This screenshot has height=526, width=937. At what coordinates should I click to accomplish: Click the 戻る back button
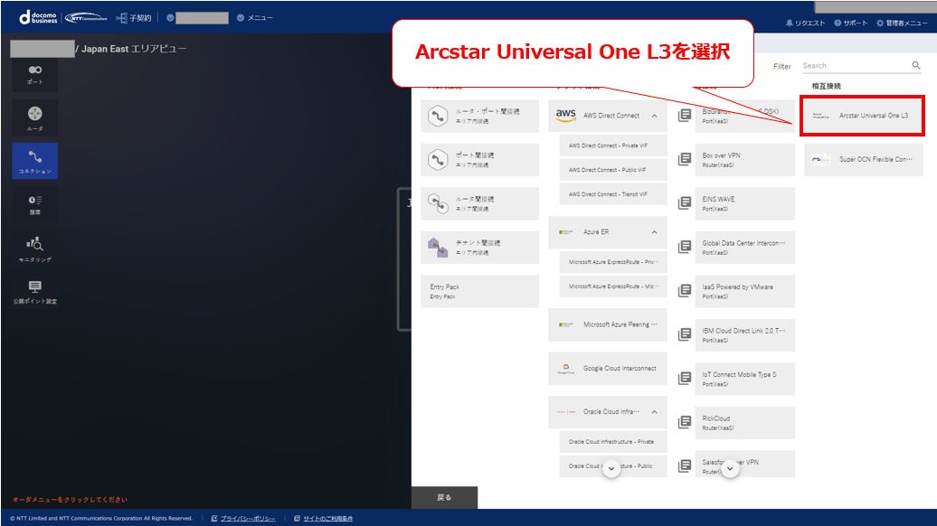[444, 497]
